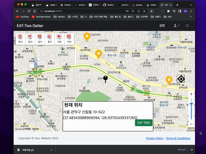
Task: Open the hamburger menu in the navbar
Action: tap(187, 26)
